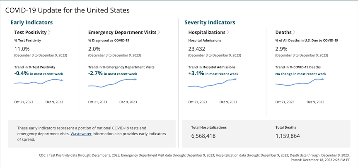Click the Severity Indicators section heading
This screenshot has width=358, height=167.
[210, 22]
